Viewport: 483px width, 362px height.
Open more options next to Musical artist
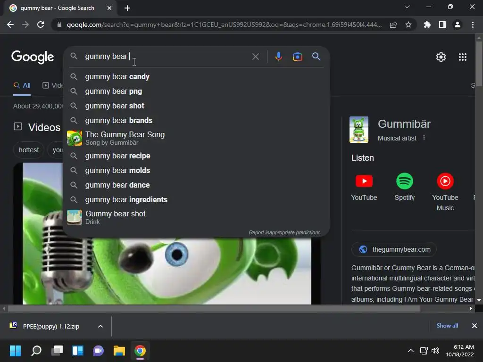(x=424, y=138)
